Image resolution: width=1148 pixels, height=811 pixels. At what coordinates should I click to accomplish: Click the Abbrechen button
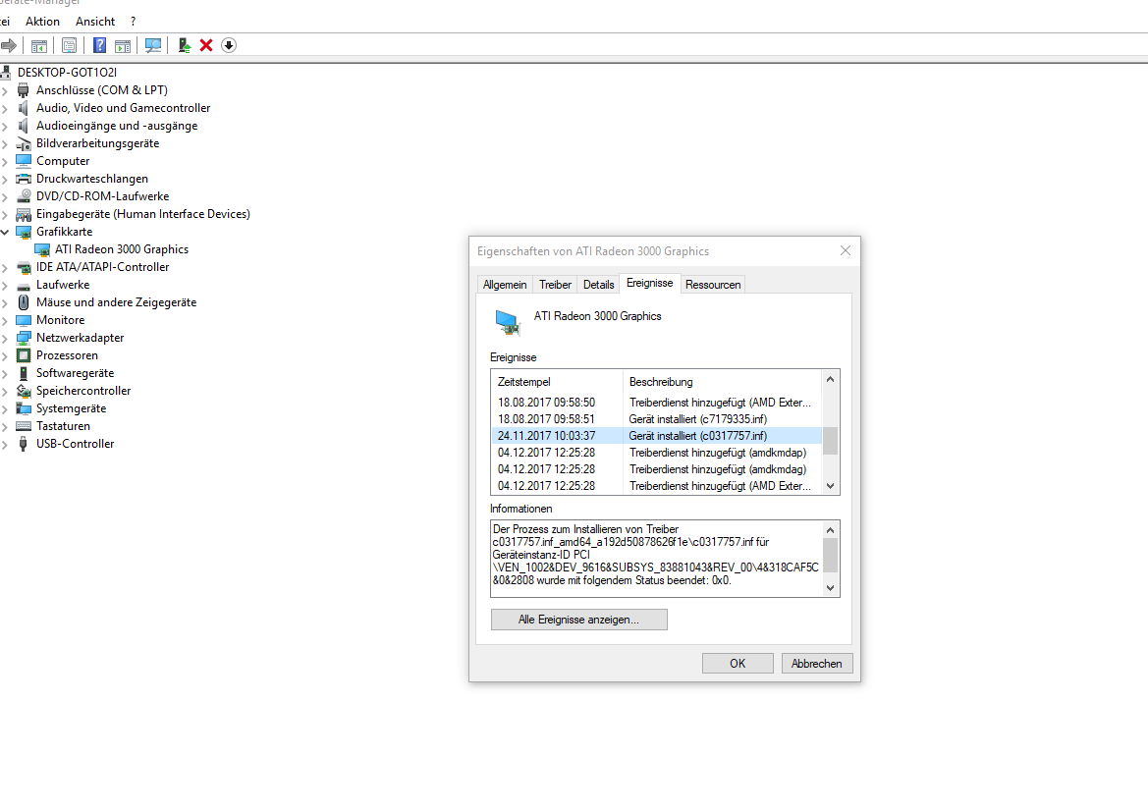pos(816,663)
